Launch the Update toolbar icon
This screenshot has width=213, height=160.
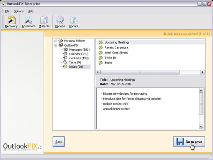(x=73, y=22)
